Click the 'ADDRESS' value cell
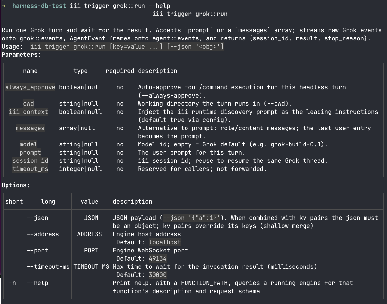387x304 pixels. click(89, 234)
